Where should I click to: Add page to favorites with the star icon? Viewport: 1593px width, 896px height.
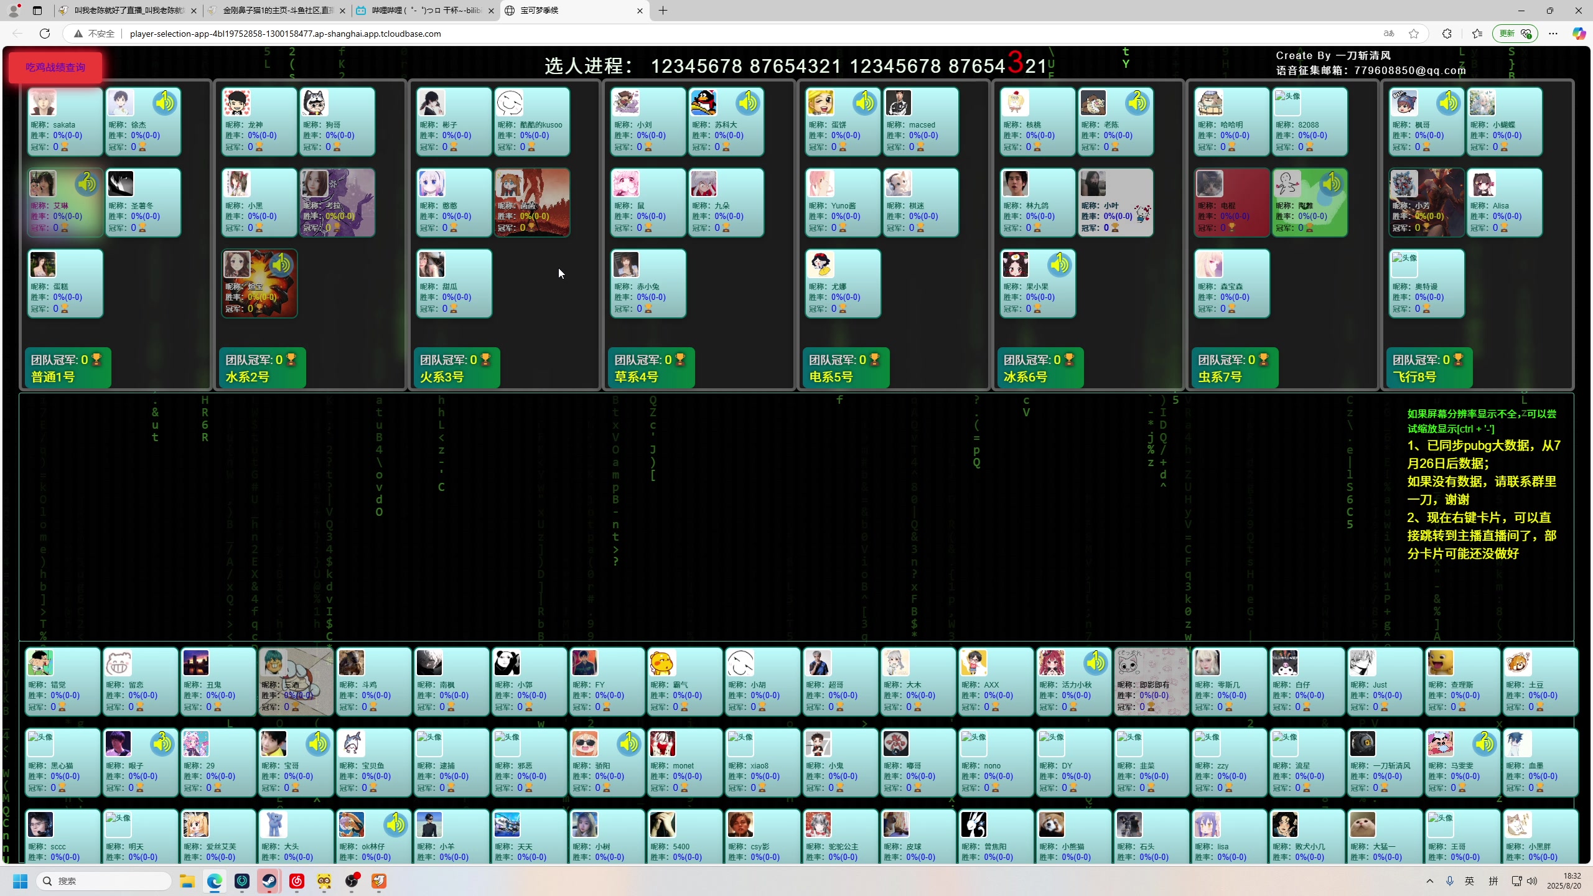pos(1414,34)
